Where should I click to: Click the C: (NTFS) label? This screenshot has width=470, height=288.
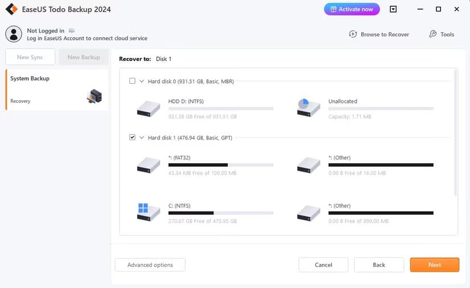(x=179, y=205)
